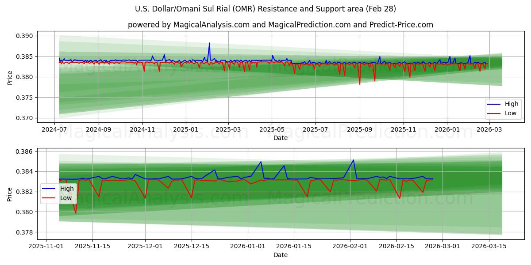Click the 2025-01 date label on top chart
The width and height of the screenshot is (531, 265).
(x=185, y=129)
